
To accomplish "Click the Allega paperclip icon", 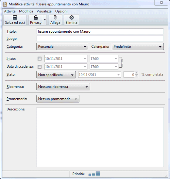I will coord(55,18).
